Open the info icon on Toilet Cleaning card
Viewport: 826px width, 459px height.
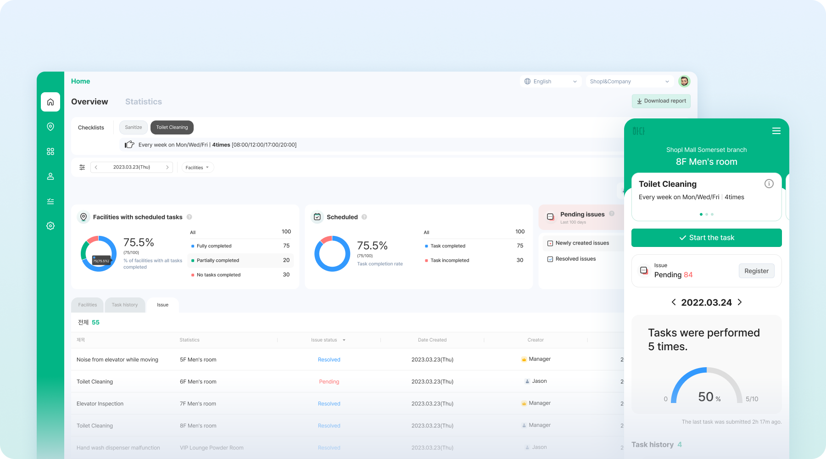[769, 184]
